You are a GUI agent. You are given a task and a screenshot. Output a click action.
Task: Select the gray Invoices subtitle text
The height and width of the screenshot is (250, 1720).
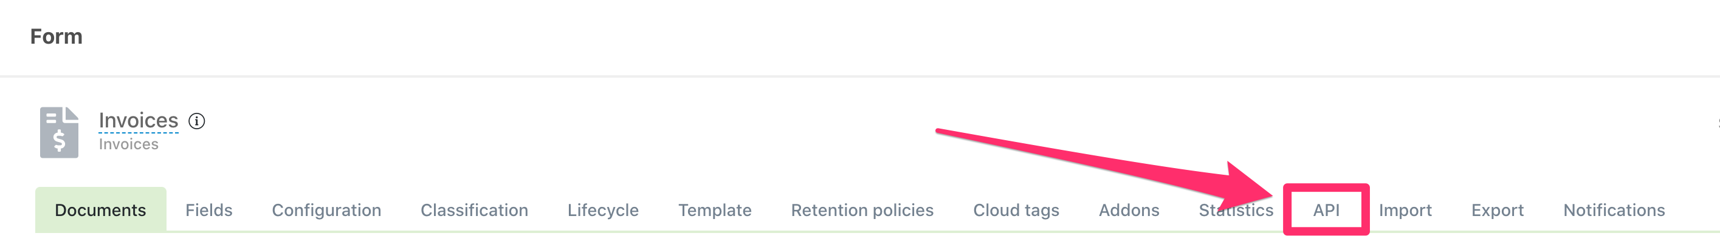click(x=128, y=144)
